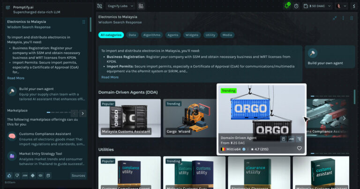The height and width of the screenshot is (189, 360).
Task: Click the speaker read-aloud icon
Action: click(40, 175)
